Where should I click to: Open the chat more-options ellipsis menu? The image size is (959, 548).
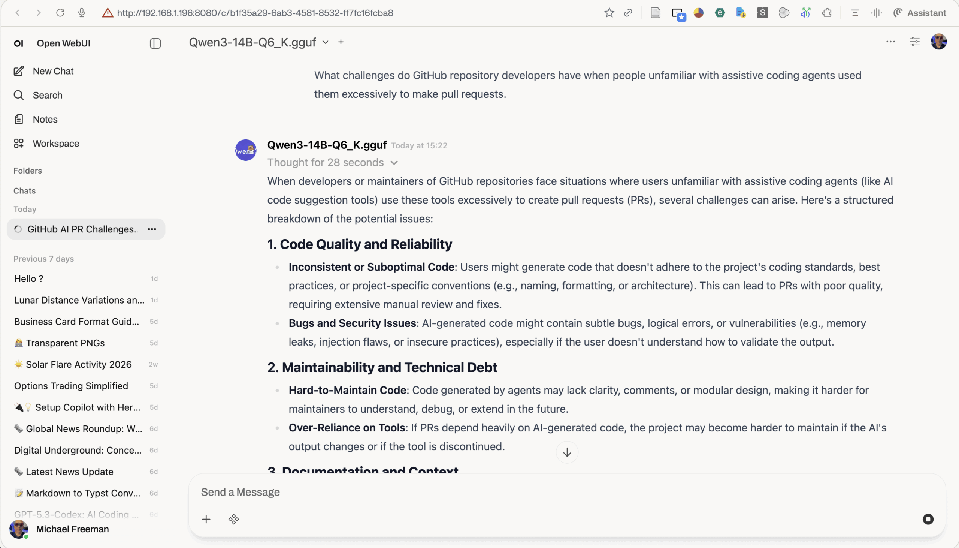[890, 42]
